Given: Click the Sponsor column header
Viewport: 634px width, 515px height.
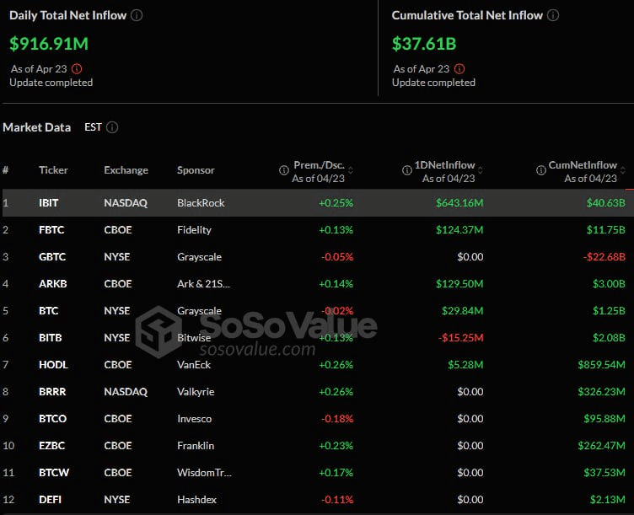Looking at the screenshot, I should 196,170.
